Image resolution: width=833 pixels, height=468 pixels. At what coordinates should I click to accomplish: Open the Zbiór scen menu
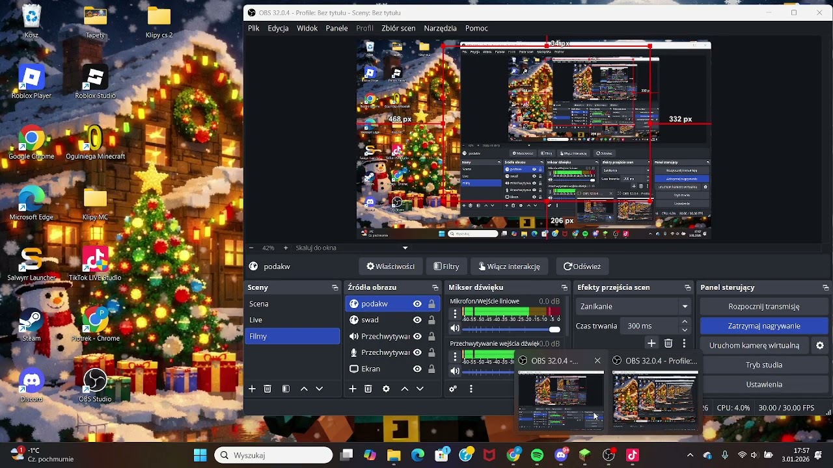(398, 29)
